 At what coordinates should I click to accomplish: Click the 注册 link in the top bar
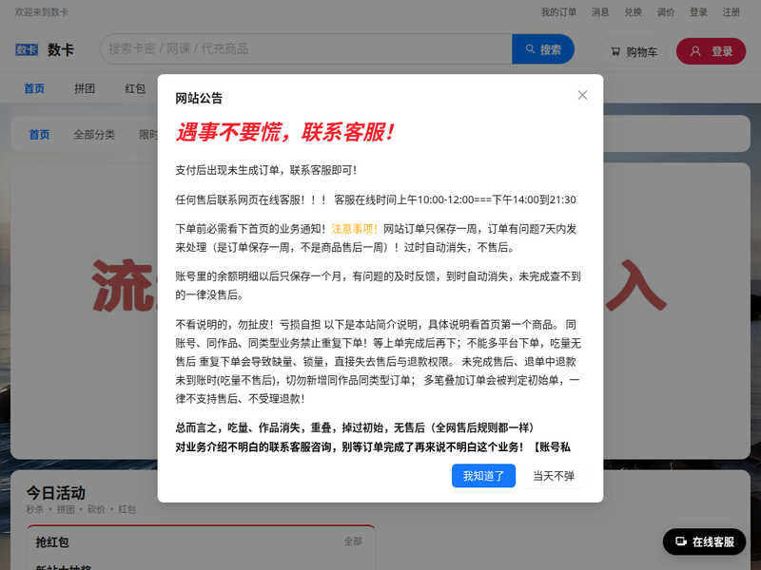pos(731,12)
